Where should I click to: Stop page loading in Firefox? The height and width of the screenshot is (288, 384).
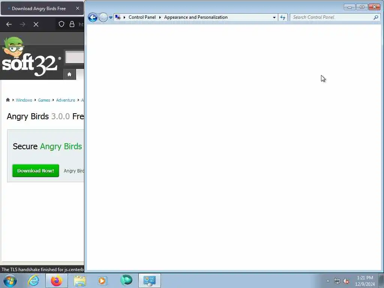pos(36,24)
